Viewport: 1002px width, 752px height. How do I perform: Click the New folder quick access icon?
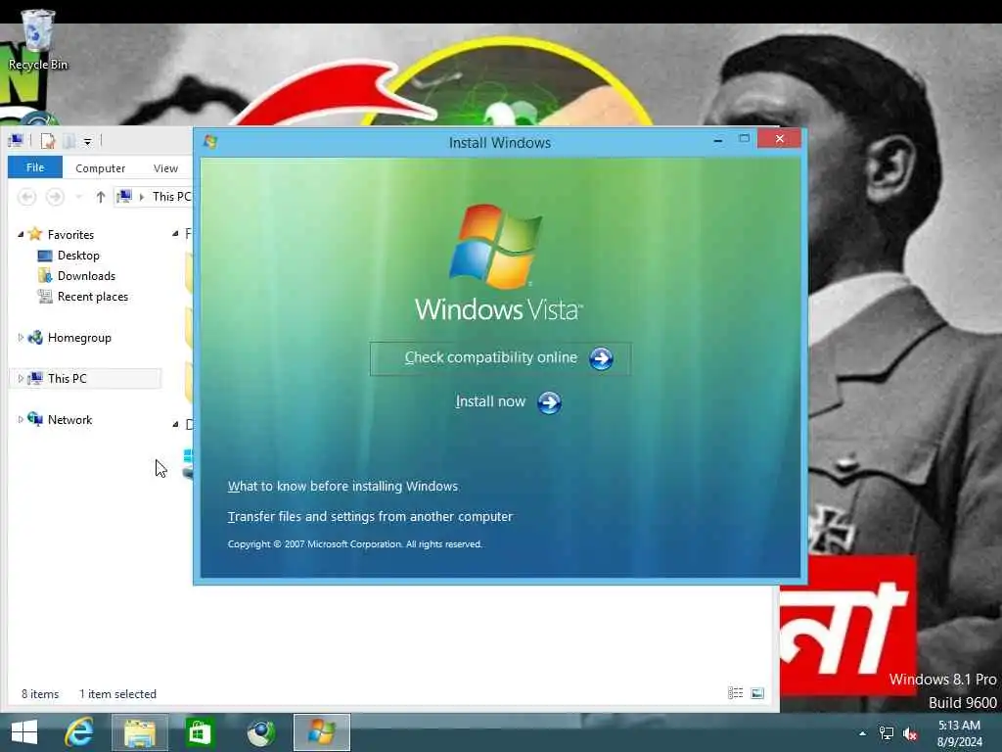click(68, 141)
